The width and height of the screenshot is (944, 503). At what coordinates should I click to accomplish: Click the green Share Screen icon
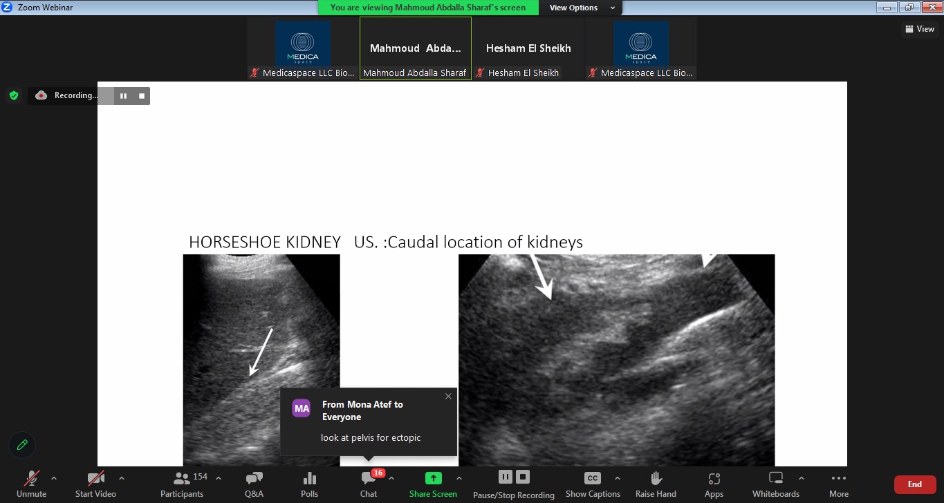433,478
